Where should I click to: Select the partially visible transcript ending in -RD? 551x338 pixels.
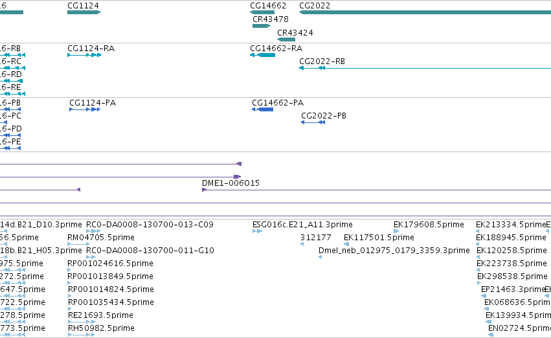(x=12, y=81)
